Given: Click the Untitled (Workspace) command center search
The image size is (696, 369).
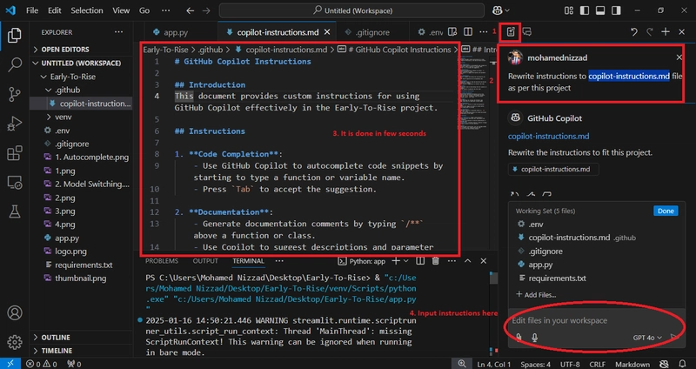Looking at the screenshot, I should click(351, 10).
